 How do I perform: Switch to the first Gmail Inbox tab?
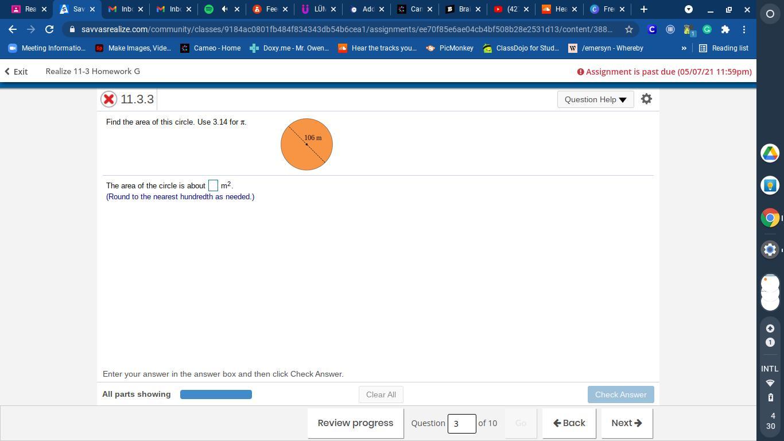(x=126, y=9)
